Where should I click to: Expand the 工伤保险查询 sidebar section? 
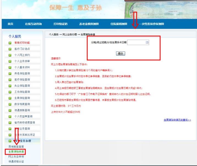pyautogui.click(x=22, y=92)
